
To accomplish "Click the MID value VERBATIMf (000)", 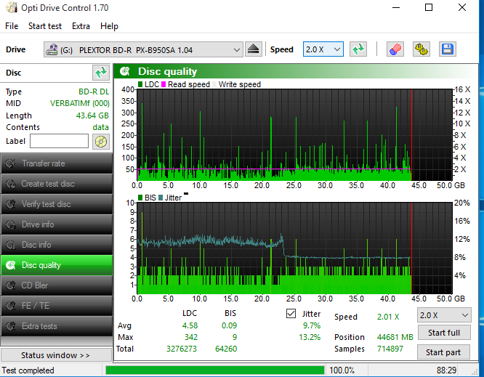I will coord(80,103).
